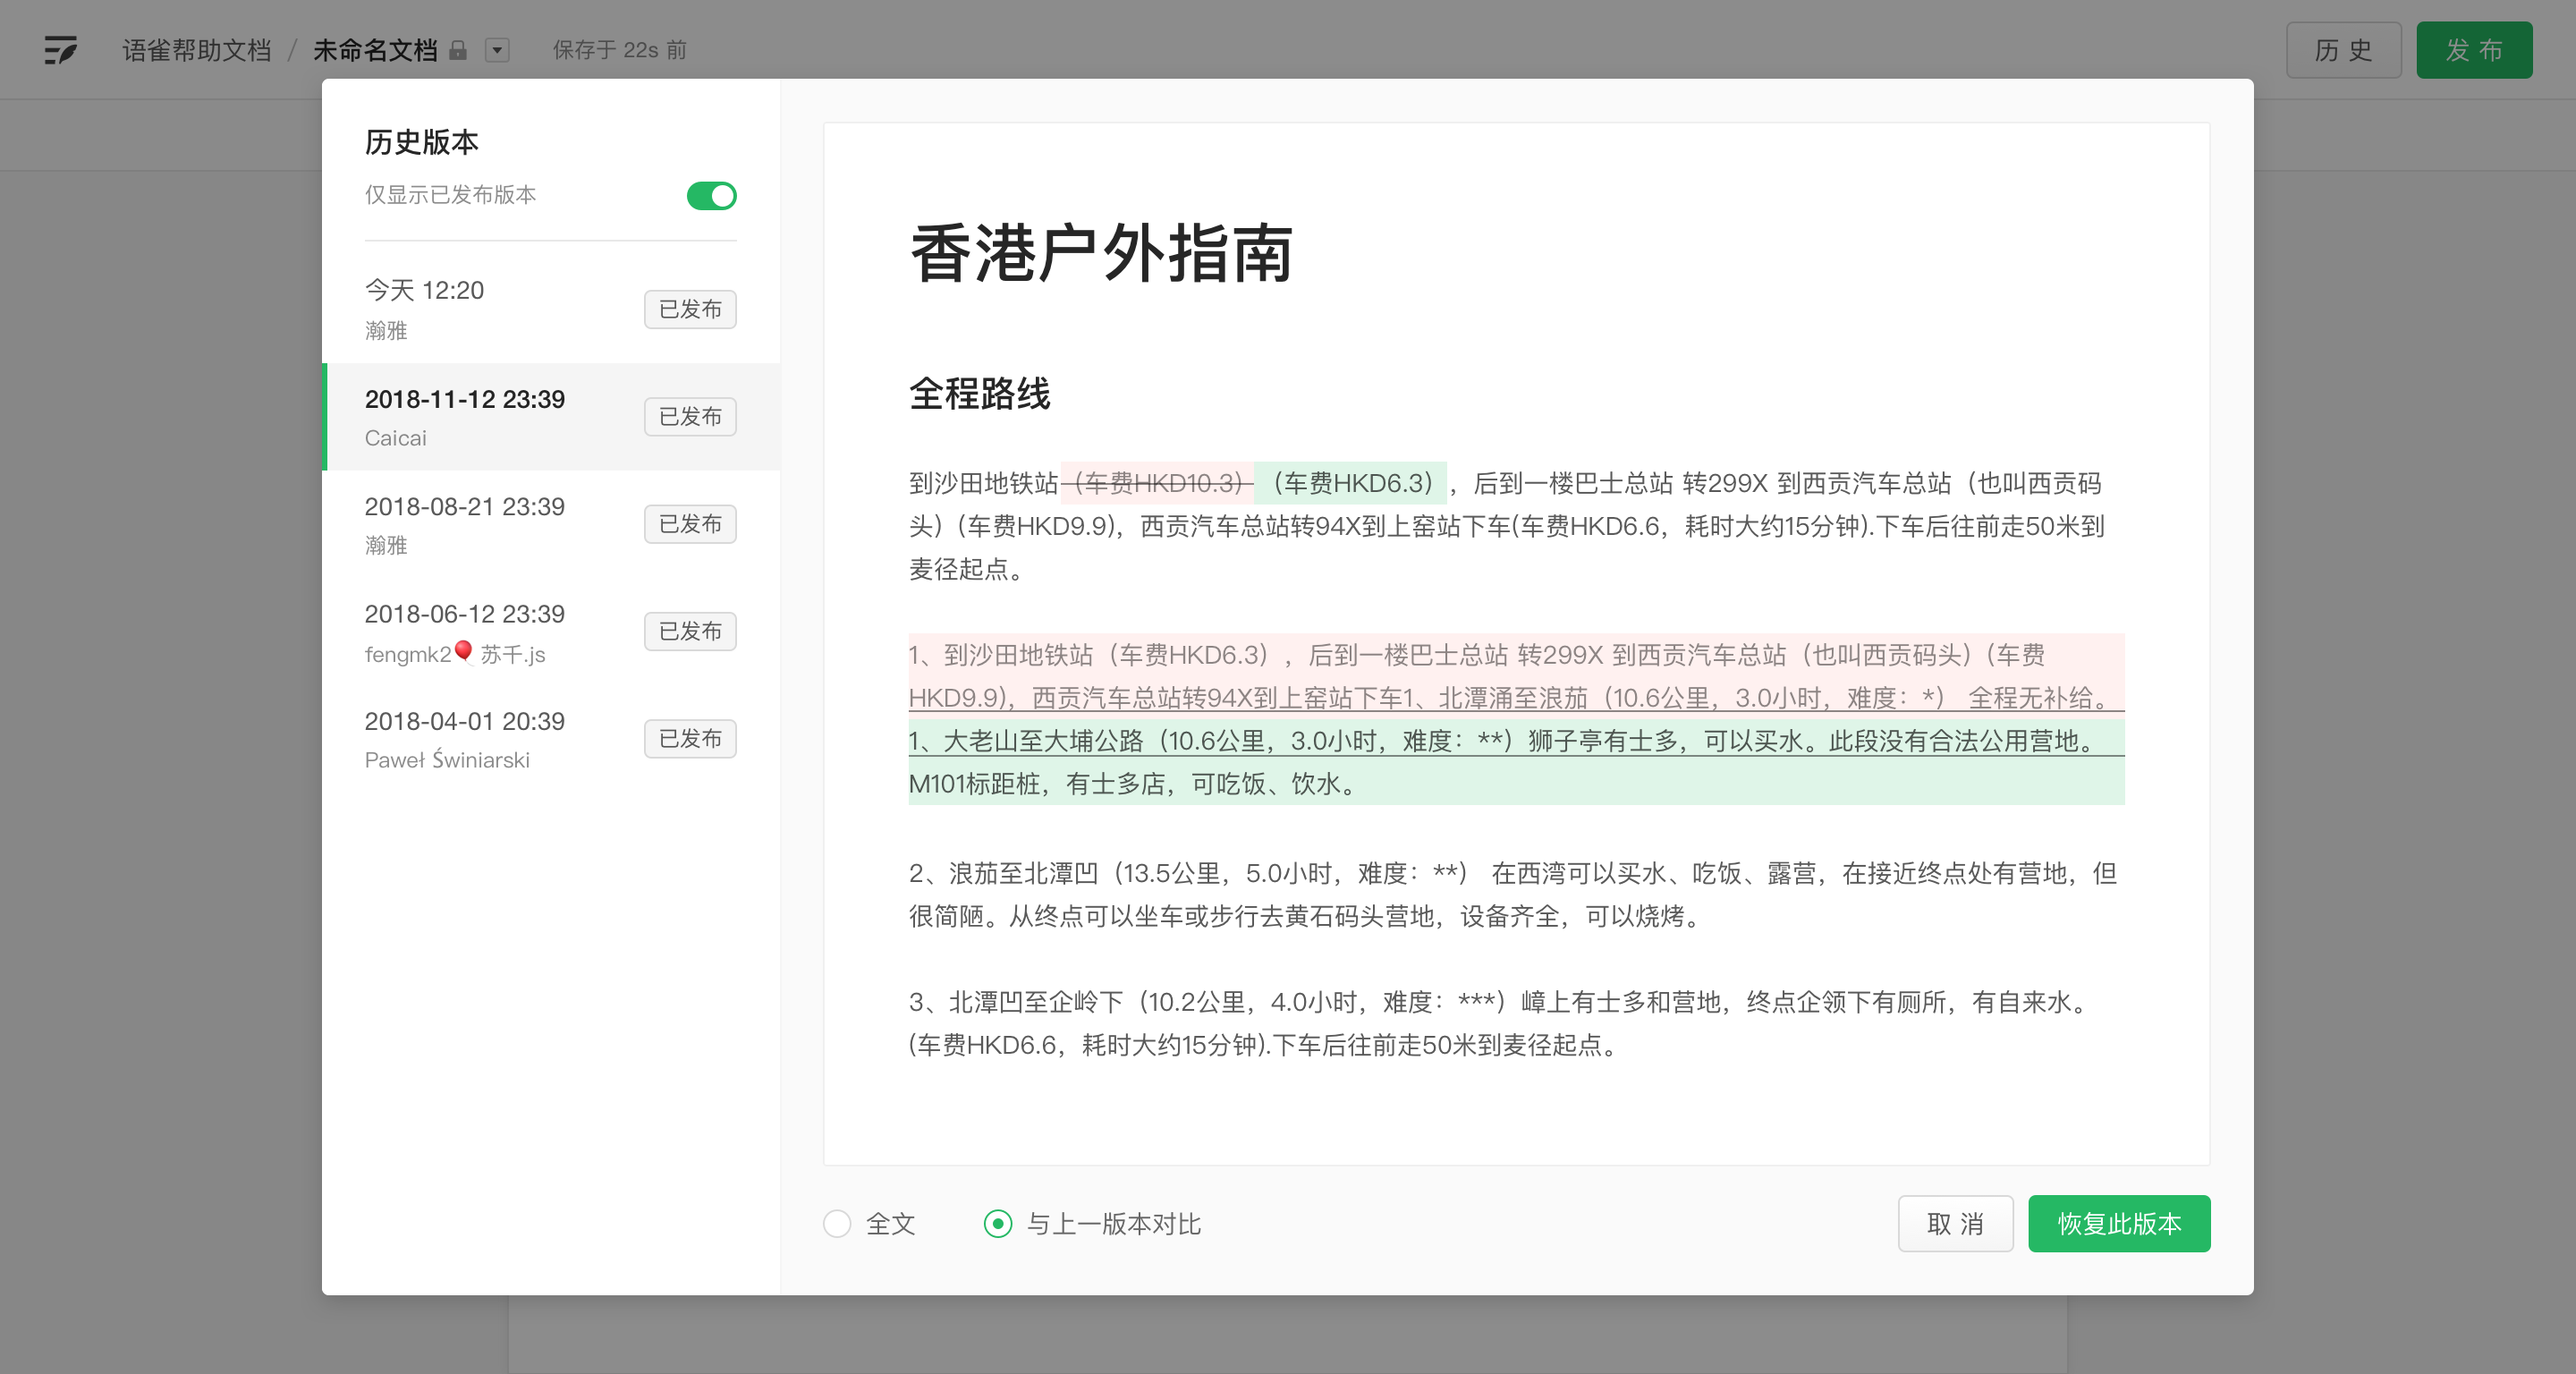The height and width of the screenshot is (1374, 2576).
Task: Select the 全文 radio option
Action: pos(837,1223)
